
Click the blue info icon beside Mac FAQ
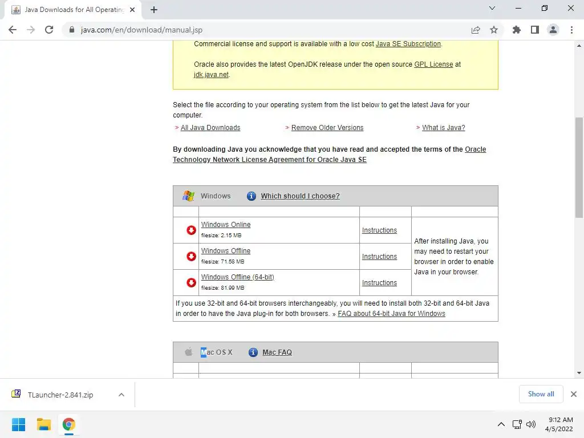tap(253, 352)
